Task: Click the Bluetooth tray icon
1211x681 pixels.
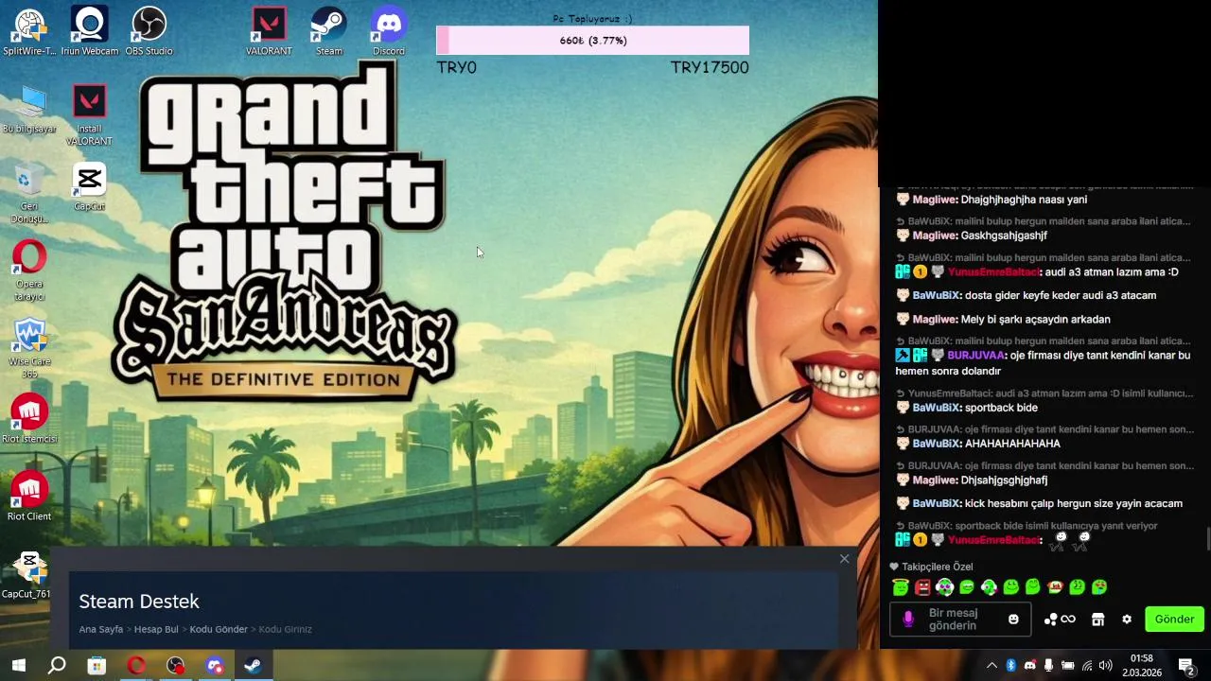Action: [1010, 666]
